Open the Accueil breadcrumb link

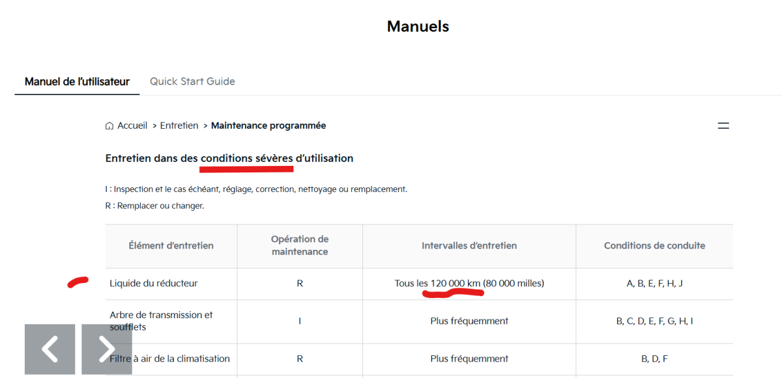tap(132, 126)
